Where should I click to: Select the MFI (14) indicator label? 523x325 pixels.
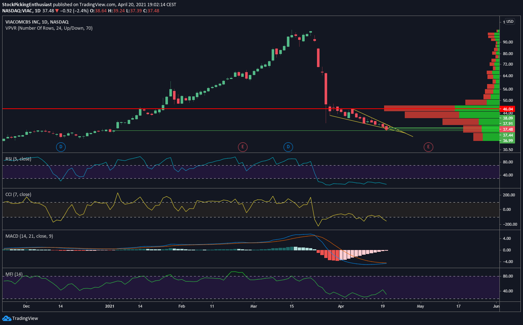(x=14, y=274)
